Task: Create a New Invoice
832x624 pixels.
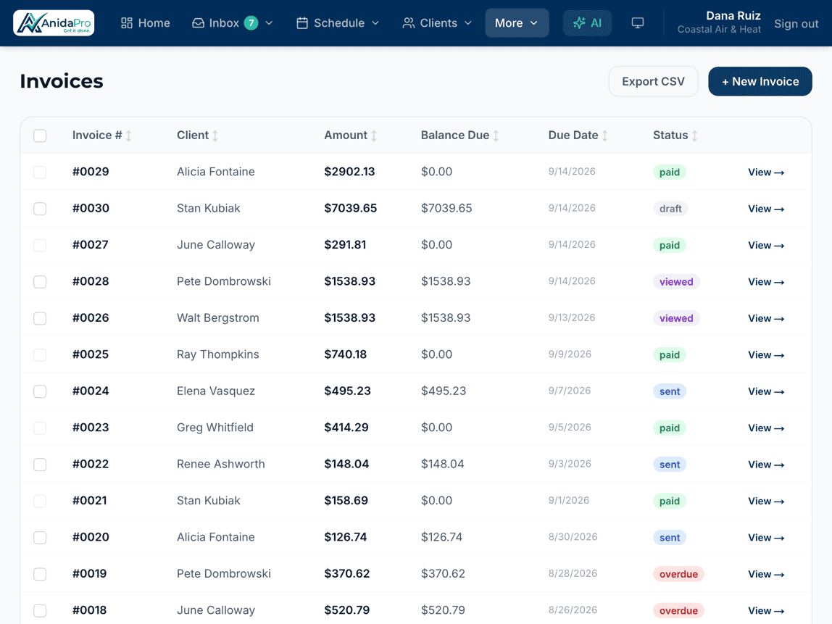Action: [760, 81]
